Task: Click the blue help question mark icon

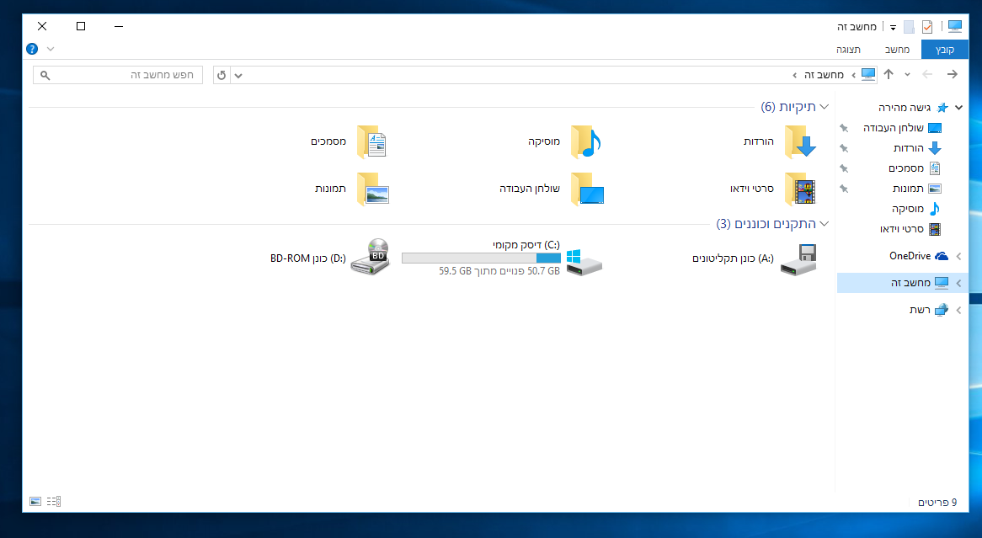Action: [x=32, y=49]
